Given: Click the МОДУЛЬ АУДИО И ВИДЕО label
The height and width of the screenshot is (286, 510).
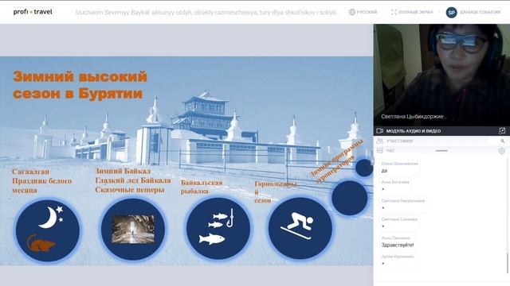Looking at the screenshot, I should 414,130.
